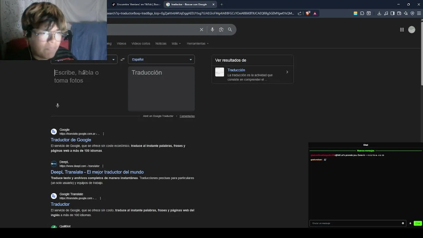Click the magnifying glass search button
The image size is (423, 238).
[230, 30]
